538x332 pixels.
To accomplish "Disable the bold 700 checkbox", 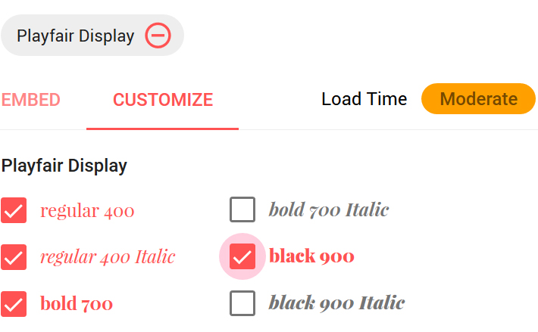I will (x=14, y=304).
